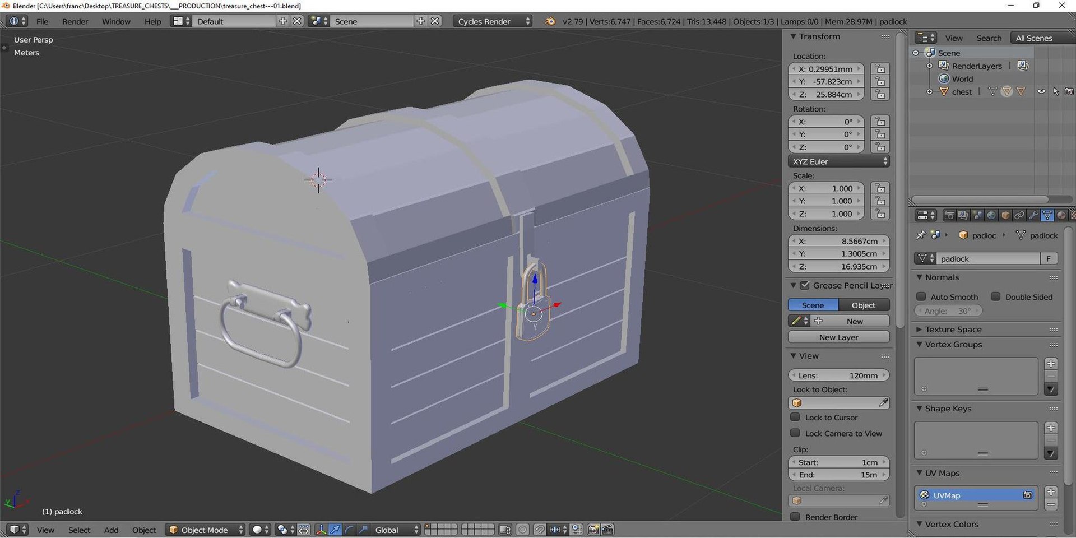Open the Object properties cube tab
Viewport: 1076px width, 538px height.
pos(1005,215)
